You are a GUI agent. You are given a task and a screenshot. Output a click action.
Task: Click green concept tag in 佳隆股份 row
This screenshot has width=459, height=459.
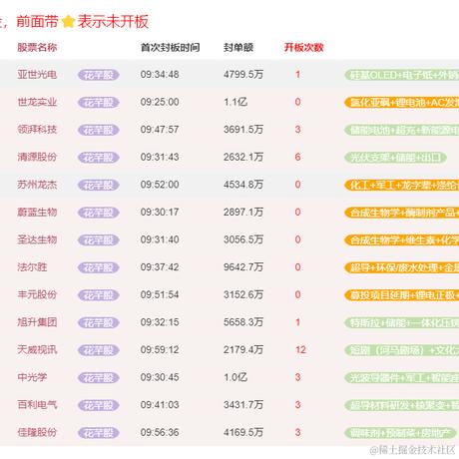click(400, 433)
